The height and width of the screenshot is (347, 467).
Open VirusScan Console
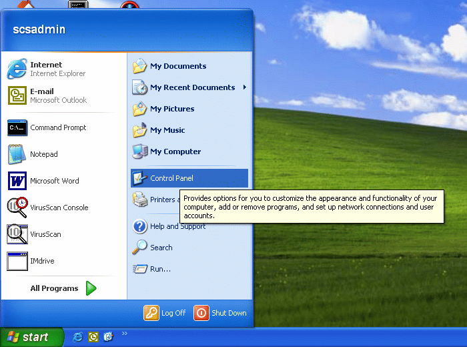(x=58, y=208)
